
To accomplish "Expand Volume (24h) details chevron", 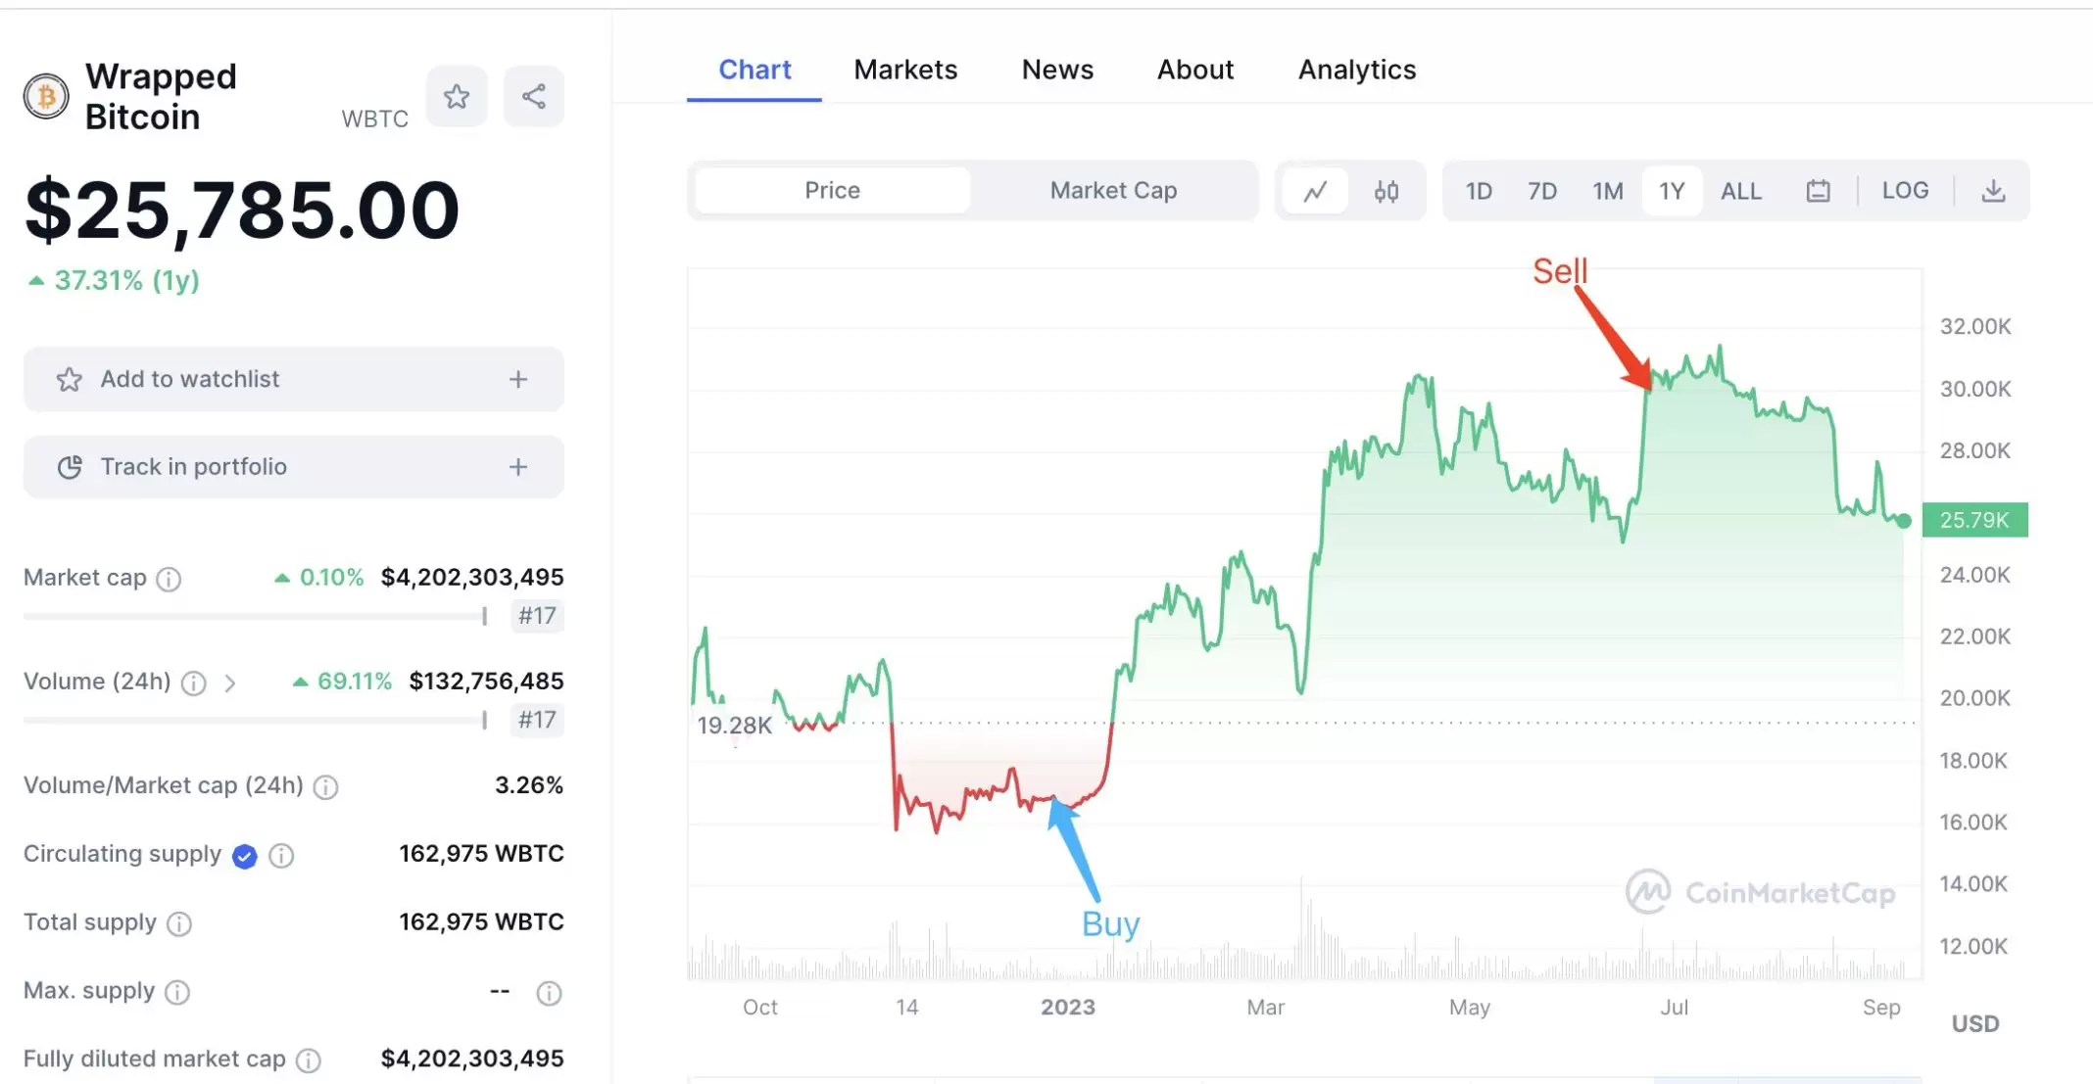I will point(230,683).
